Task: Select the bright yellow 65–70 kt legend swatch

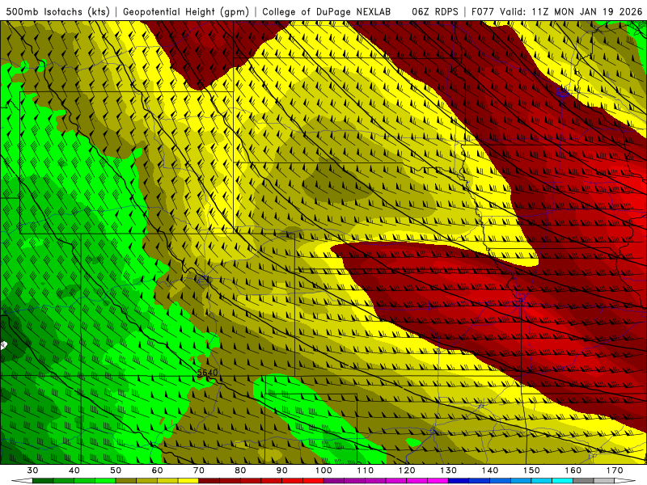Action: pos(188,481)
